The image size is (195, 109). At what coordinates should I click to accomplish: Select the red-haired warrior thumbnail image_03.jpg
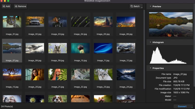coord(57,22)
